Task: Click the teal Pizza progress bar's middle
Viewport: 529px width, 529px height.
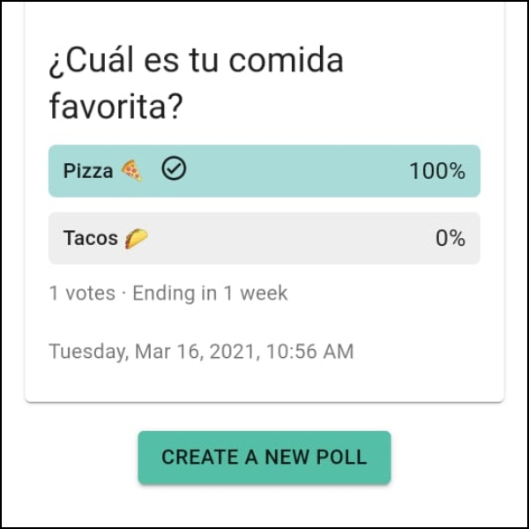Action: pyautogui.click(x=291, y=170)
